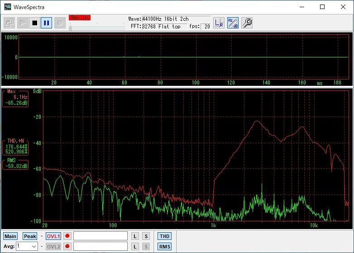Click the fps value field

point(206,27)
